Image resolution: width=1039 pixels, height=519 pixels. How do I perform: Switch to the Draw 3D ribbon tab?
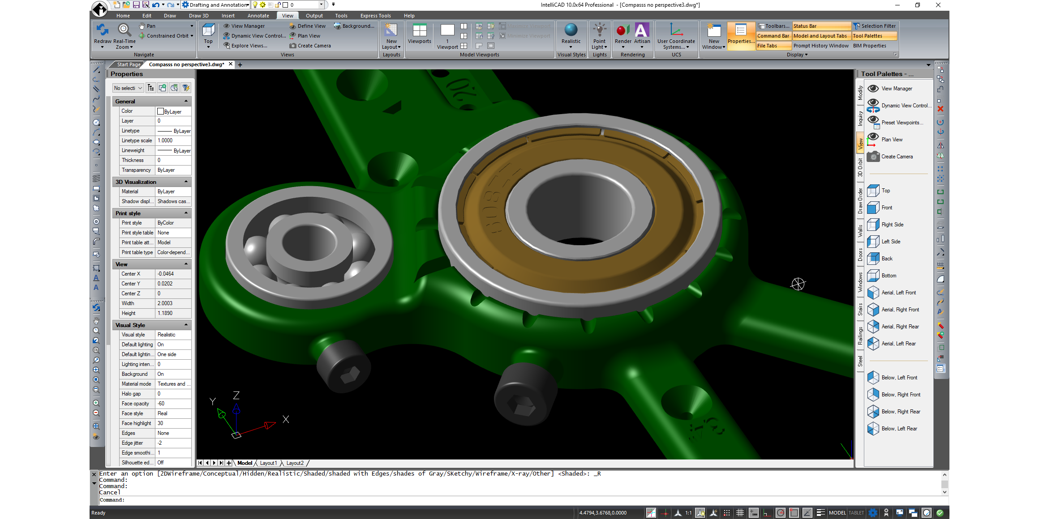pos(198,16)
